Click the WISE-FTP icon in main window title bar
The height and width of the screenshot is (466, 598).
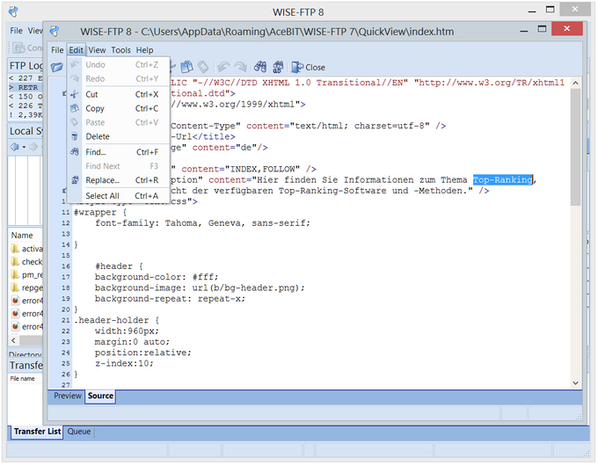click(13, 11)
